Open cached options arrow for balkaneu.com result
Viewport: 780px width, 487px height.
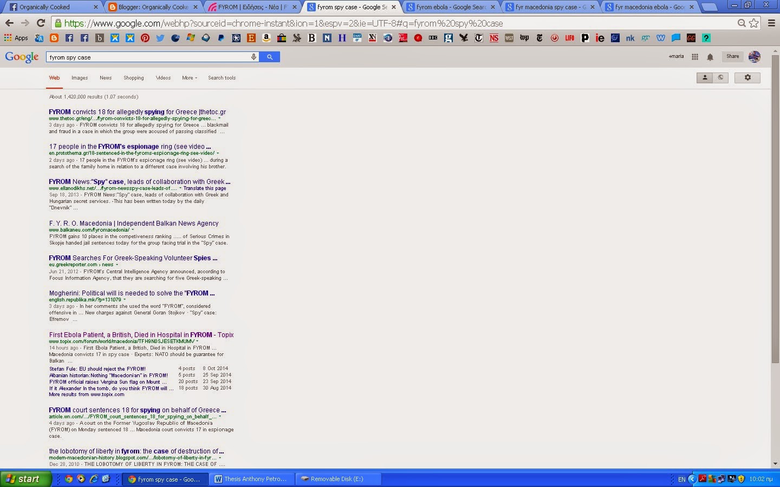[x=133, y=230]
